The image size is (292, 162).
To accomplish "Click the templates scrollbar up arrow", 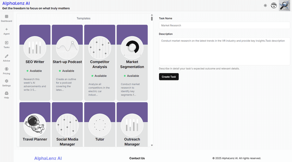I will [x=152, y=15].
